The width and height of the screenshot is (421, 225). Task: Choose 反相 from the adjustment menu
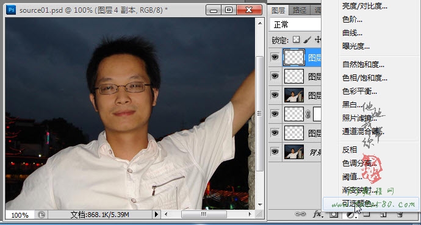350,150
